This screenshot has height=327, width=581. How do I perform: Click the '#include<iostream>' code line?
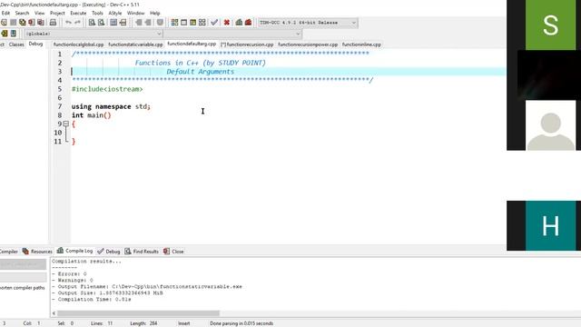(x=107, y=89)
